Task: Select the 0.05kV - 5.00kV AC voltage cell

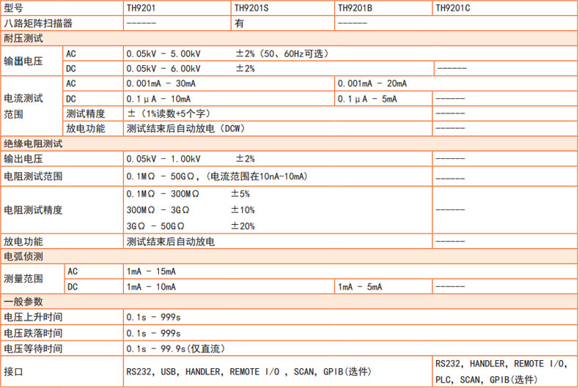Action: 161,53
